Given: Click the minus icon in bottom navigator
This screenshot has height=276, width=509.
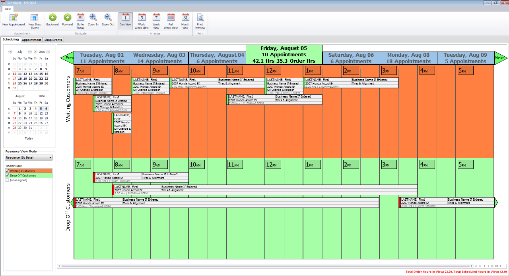Looking at the screenshot, I should coord(505,266).
